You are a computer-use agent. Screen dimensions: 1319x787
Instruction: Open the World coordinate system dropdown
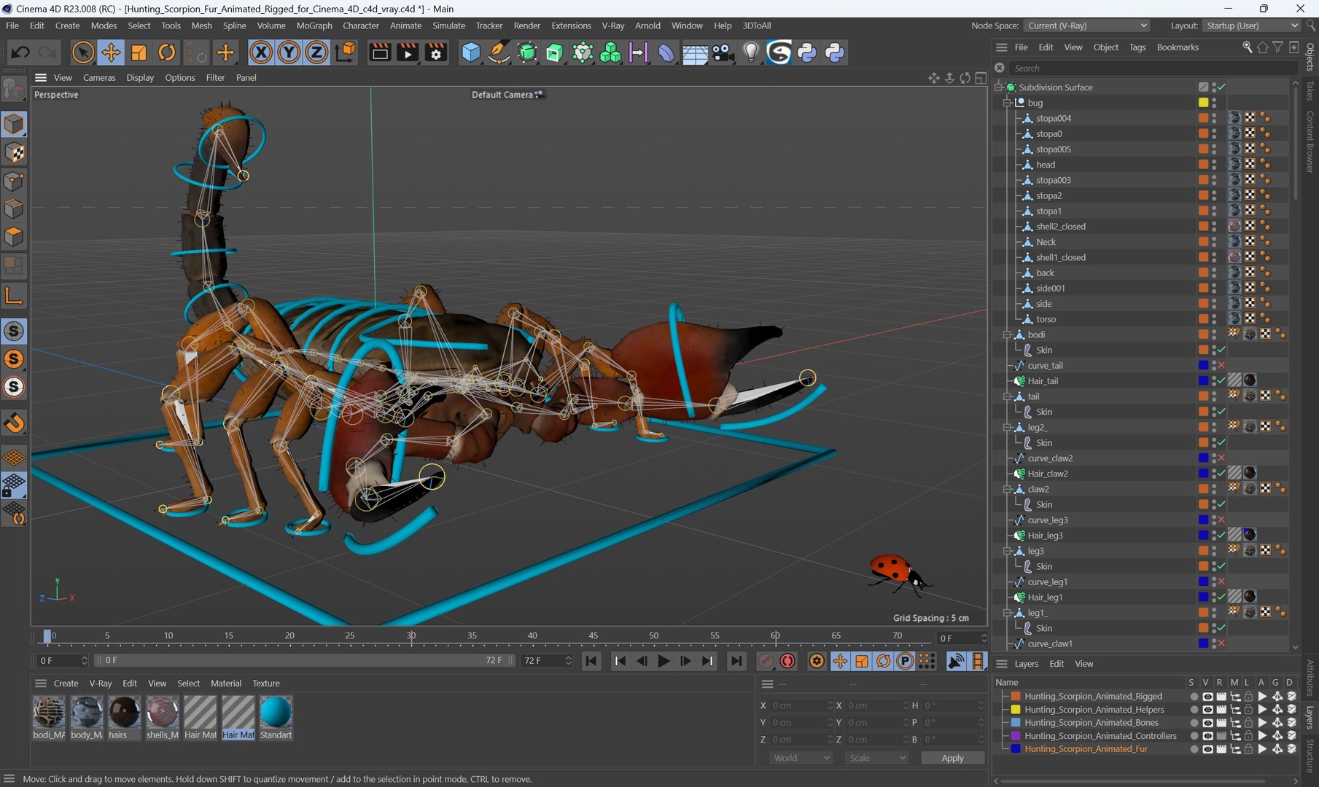(x=801, y=758)
